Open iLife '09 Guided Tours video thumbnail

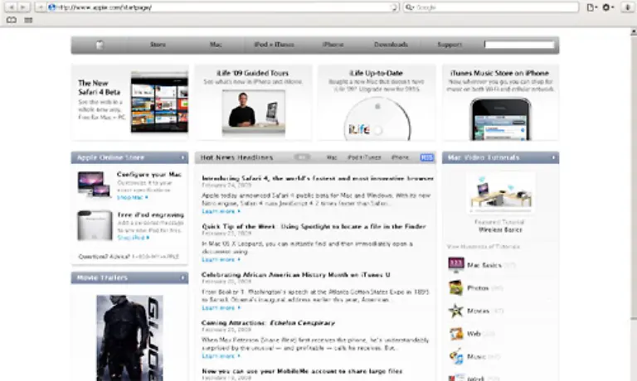(254, 113)
